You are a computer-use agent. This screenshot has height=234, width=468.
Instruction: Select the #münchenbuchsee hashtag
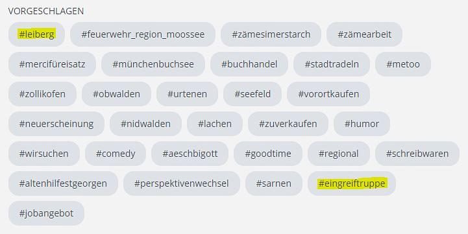[153, 64]
